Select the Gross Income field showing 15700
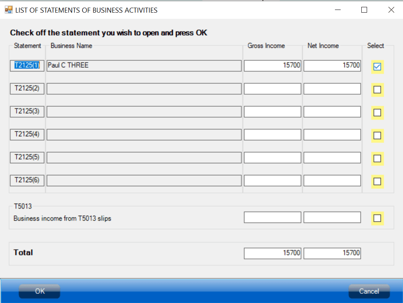Image resolution: width=403 pixels, height=303 pixels. coord(272,65)
